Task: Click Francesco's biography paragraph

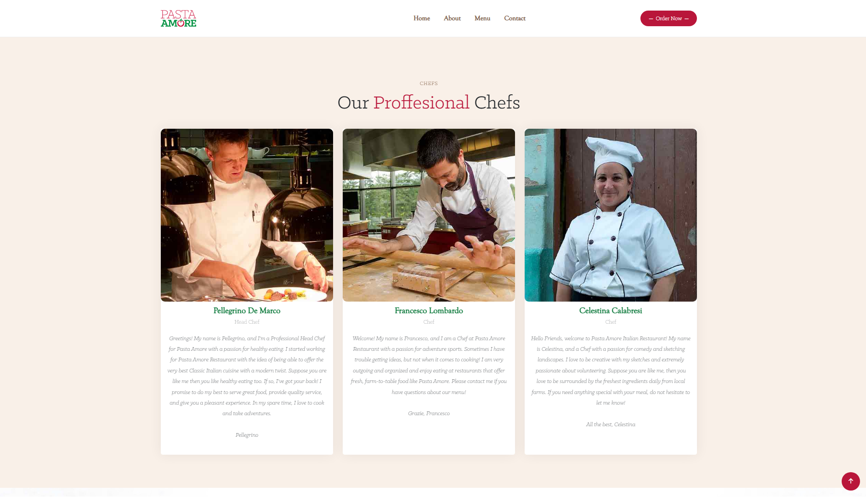Action: (x=429, y=365)
